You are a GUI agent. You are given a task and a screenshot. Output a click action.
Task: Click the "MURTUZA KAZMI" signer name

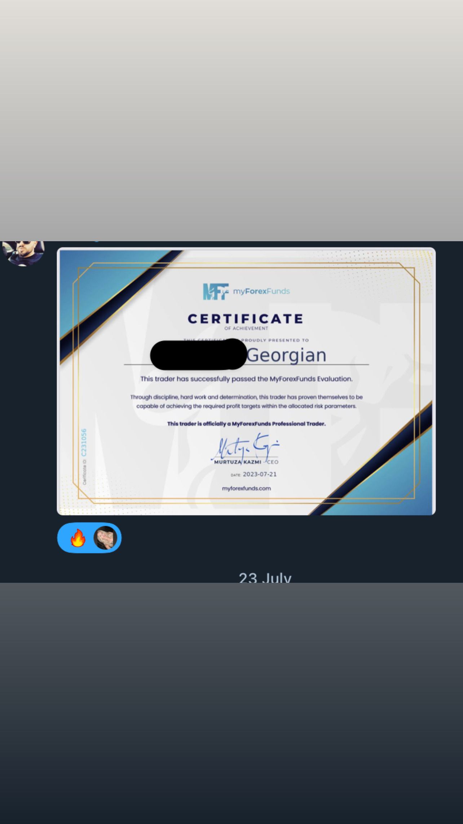pos(238,462)
